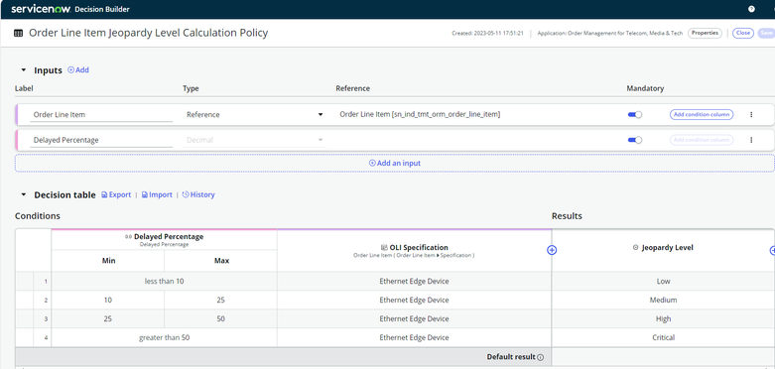Toggle Mandatory switch for Delayed Percentage

[x=635, y=140]
